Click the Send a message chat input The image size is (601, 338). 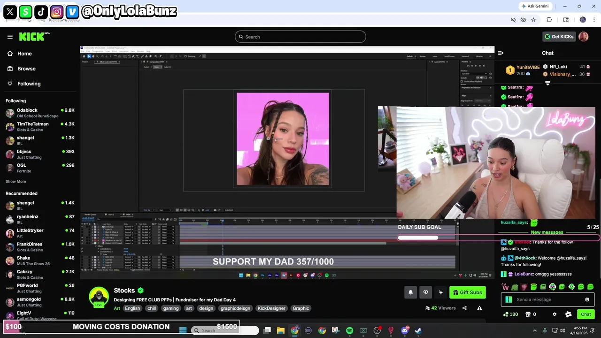pyautogui.click(x=548, y=300)
